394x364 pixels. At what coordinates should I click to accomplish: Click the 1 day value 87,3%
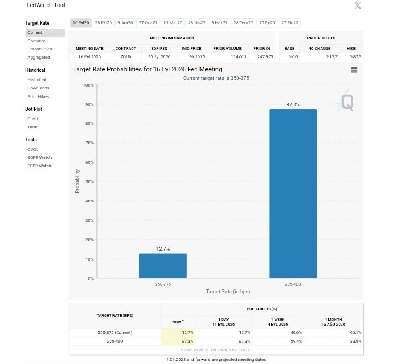pyautogui.click(x=224, y=342)
